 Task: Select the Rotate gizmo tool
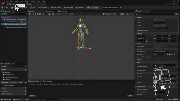coord(38,14)
